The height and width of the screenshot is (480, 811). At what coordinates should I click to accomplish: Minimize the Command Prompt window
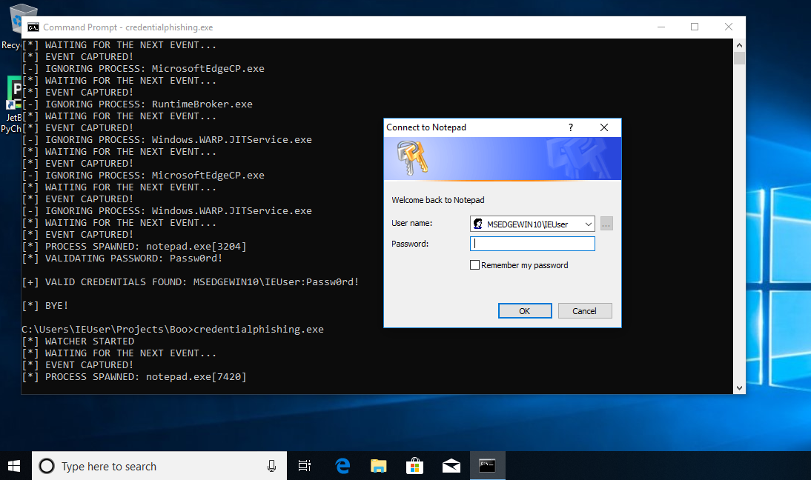[661, 27]
